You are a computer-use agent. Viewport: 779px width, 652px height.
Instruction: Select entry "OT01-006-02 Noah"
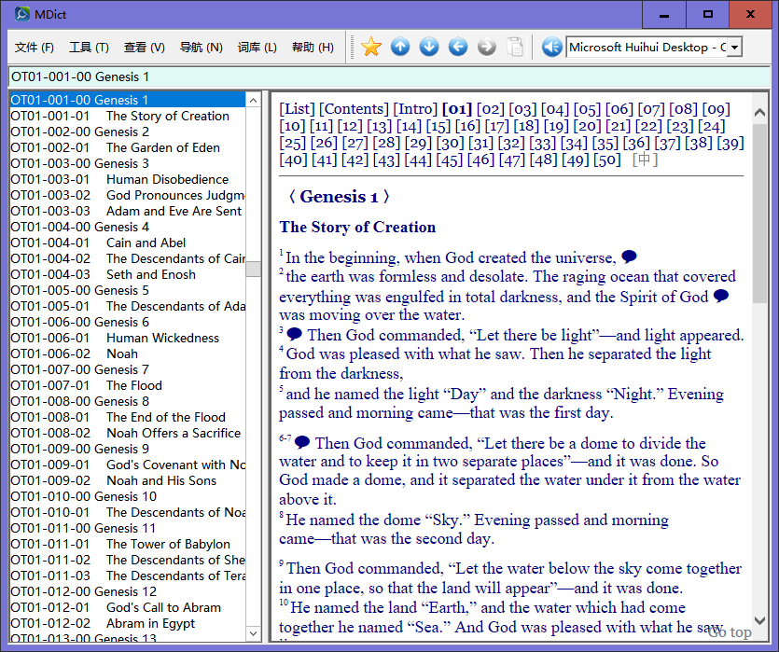[x=128, y=354]
